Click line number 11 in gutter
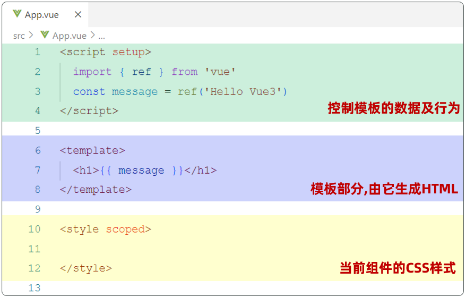 [34, 249]
